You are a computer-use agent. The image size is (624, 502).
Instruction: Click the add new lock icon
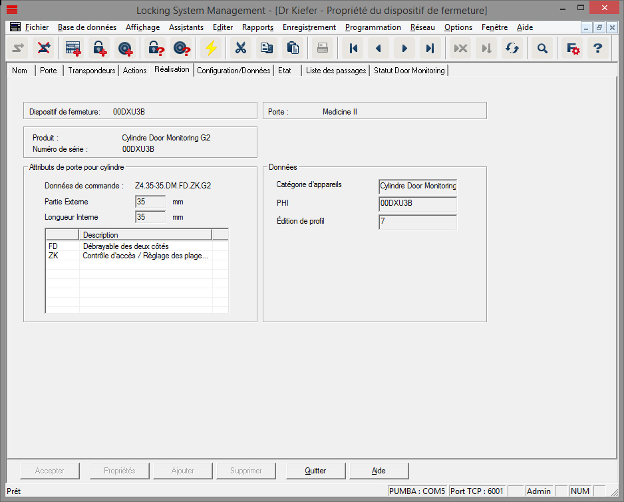point(99,48)
